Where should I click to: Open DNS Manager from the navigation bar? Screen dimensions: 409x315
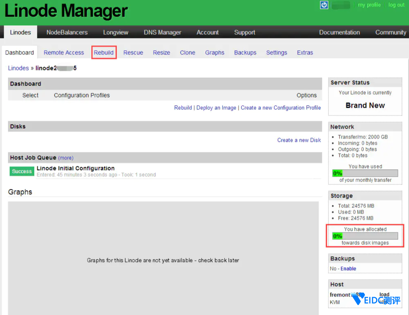[x=162, y=32]
